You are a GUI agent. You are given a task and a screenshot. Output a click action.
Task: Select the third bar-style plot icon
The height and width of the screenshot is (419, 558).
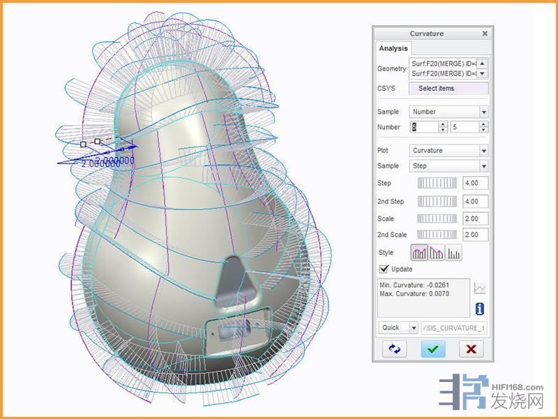click(x=453, y=253)
